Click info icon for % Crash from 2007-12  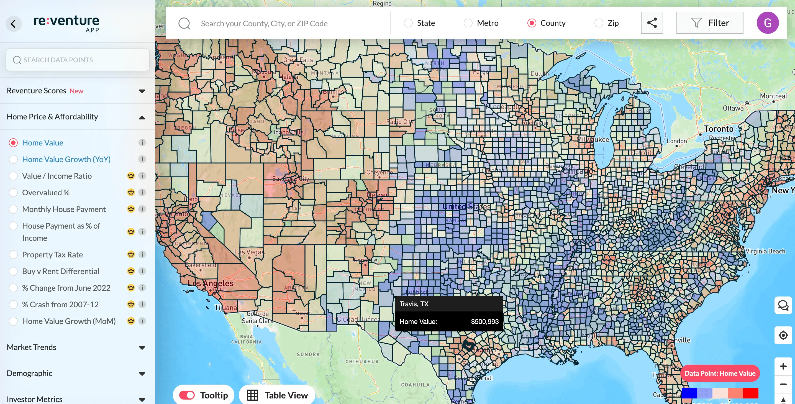142,305
